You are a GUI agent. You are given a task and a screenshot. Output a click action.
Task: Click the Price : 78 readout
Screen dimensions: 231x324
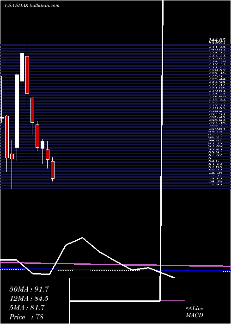26,317
